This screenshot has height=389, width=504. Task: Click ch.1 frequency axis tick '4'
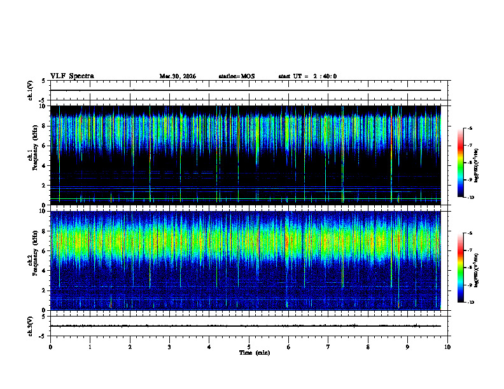pos(44,166)
